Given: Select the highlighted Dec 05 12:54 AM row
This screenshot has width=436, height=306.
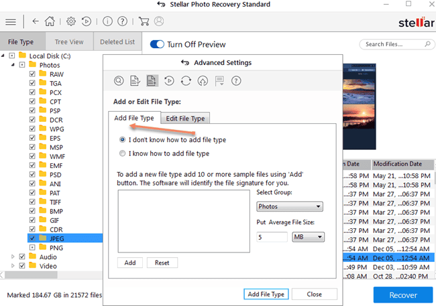Looking at the screenshot, I should 388,258.
